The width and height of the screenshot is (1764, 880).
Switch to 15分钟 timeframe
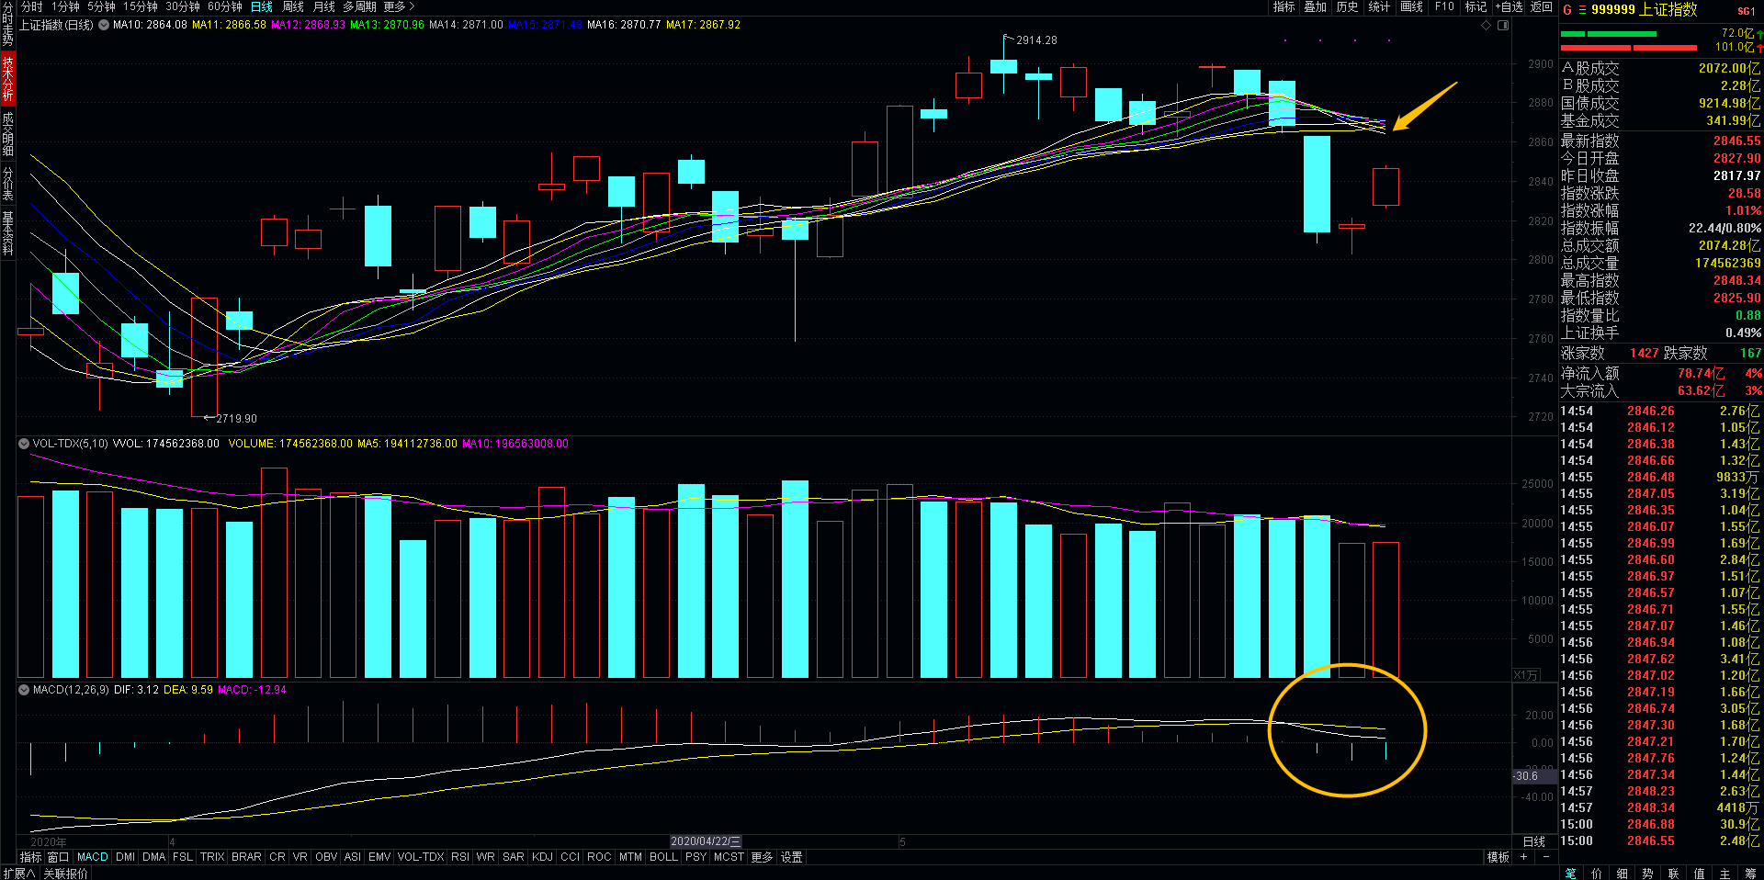click(x=141, y=6)
